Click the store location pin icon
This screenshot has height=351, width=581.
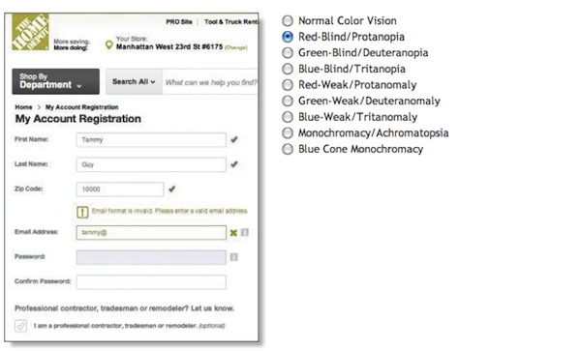point(108,45)
